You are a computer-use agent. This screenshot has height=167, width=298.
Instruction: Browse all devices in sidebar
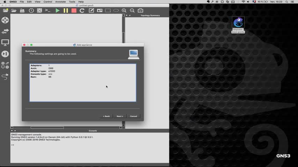[5, 65]
